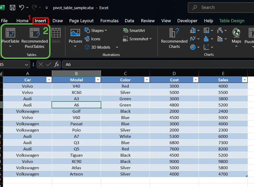Click the Redo arrow icon
This screenshot has height=187, width=254.
click(34, 7)
